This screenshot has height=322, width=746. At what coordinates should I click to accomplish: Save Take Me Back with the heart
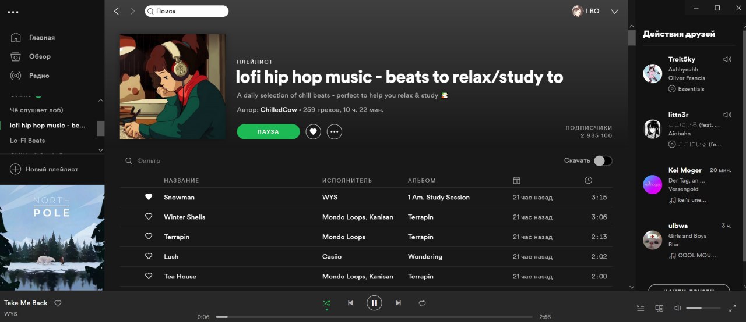(58, 303)
